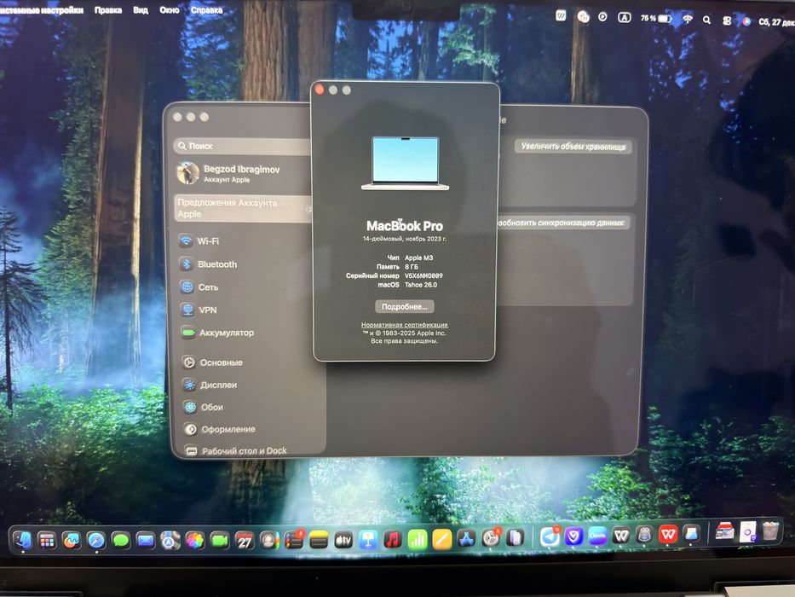795x597 pixels.
Task: Open Правка menu in menu bar
Action: tap(108, 10)
